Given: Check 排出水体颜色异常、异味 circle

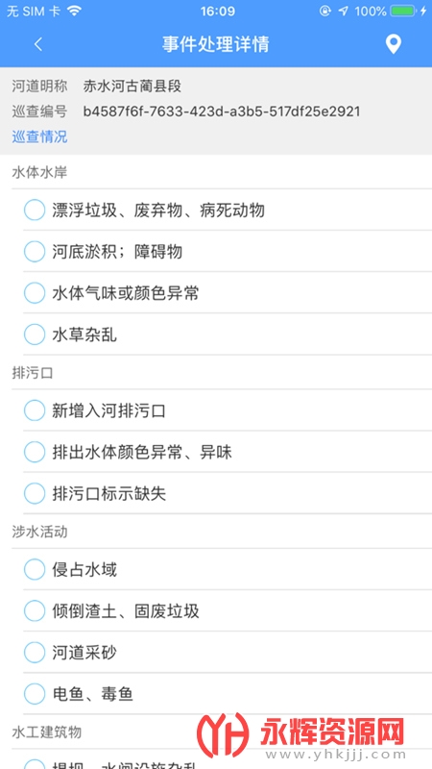Looking at the screenshot, I should point(35,452).
